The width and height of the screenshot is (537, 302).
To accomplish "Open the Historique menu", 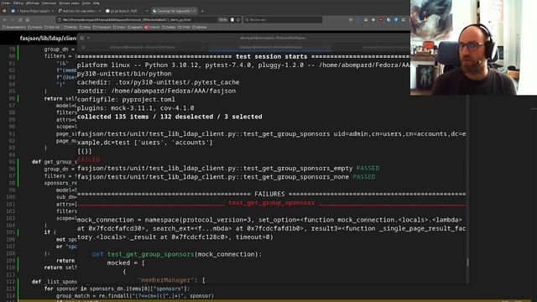I will click(x=49, y=3).
